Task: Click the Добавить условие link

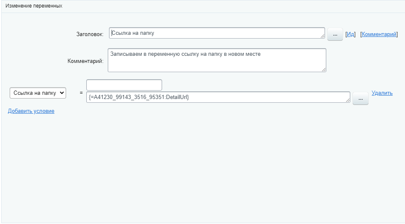Action: tap(31, 111)
